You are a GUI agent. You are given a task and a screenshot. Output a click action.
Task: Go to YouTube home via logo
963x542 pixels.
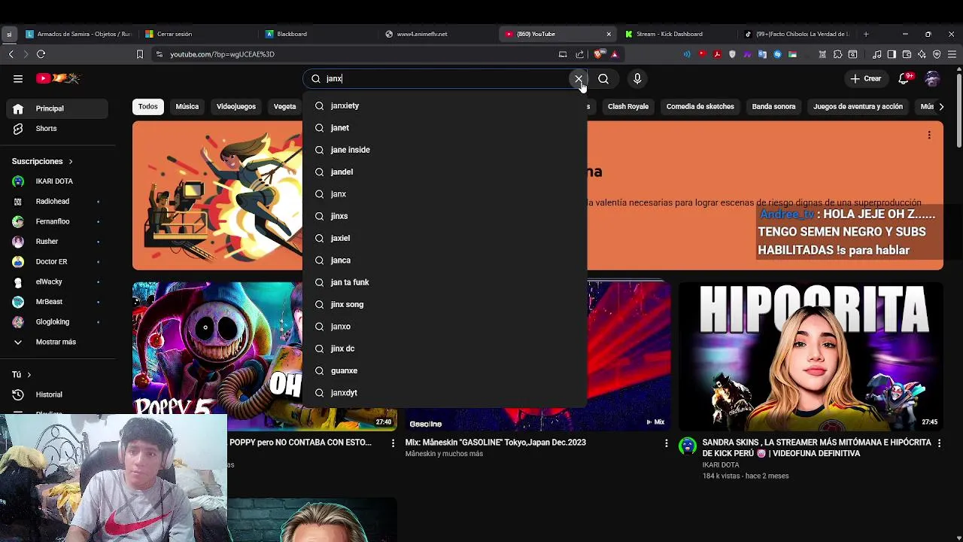click(x=58, y=78)
